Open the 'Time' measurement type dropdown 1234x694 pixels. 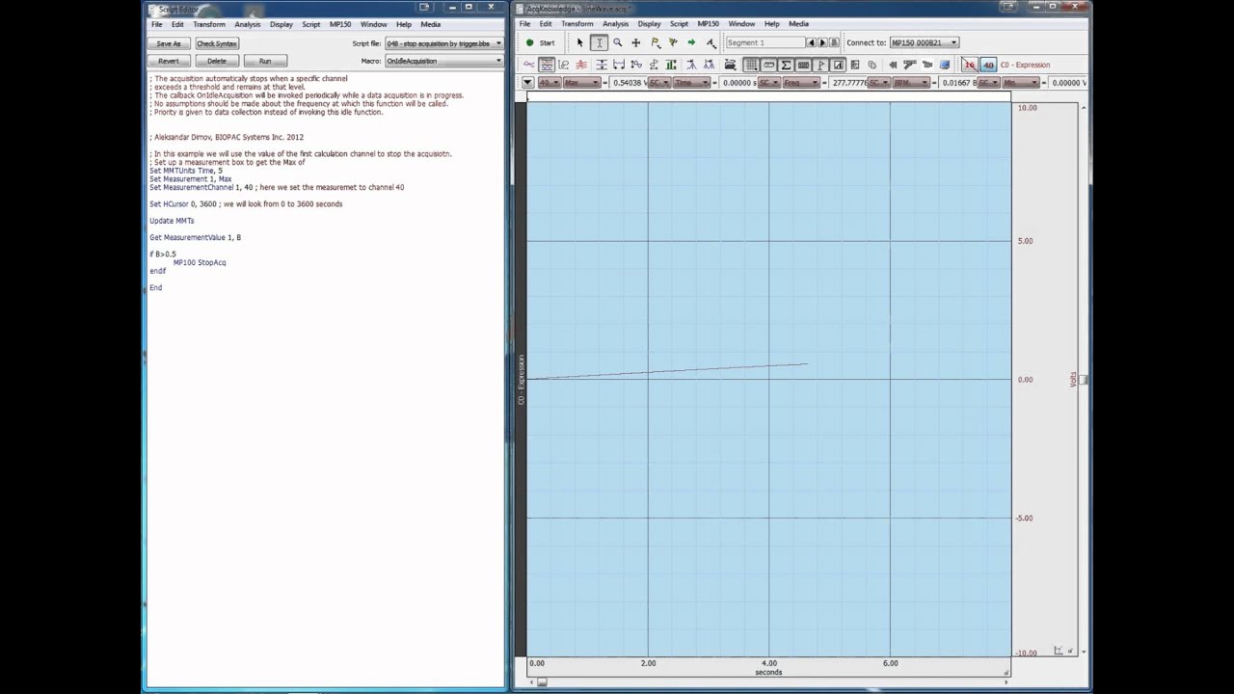click(692, 83)
